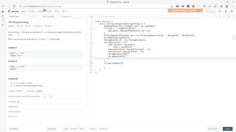The height and width of the screenshot is (132, 236).
Task: Open the Discuss menu in navbar
Action: pyautogui.click(x=57, y=11)
